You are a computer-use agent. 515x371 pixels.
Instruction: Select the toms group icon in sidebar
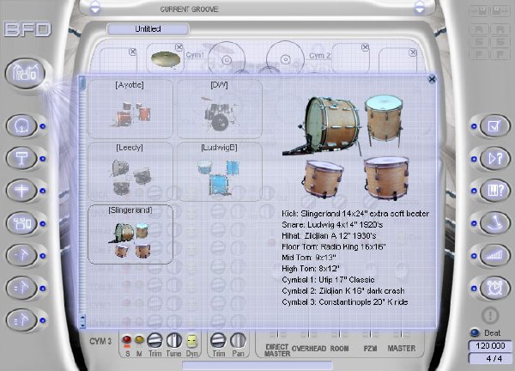pyautogui.click(x=21, y=223)
